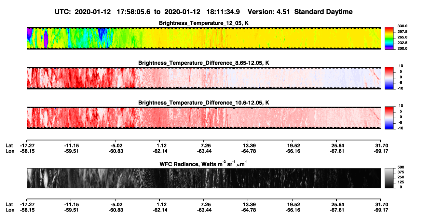423x217 pixels.
Task: Click the 'Brightness_Temperature_12_05, K' panel title
Action: [204, 23]
